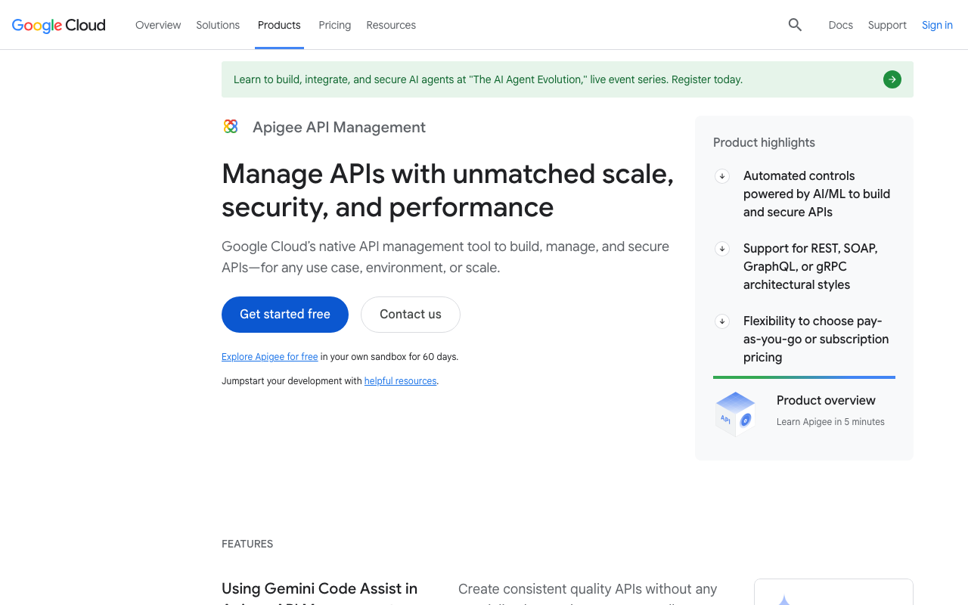The image size is (968, 605).
Task: Click the 'Automated controls powered by AI/ML' text
Action: [x=817, y=194]
